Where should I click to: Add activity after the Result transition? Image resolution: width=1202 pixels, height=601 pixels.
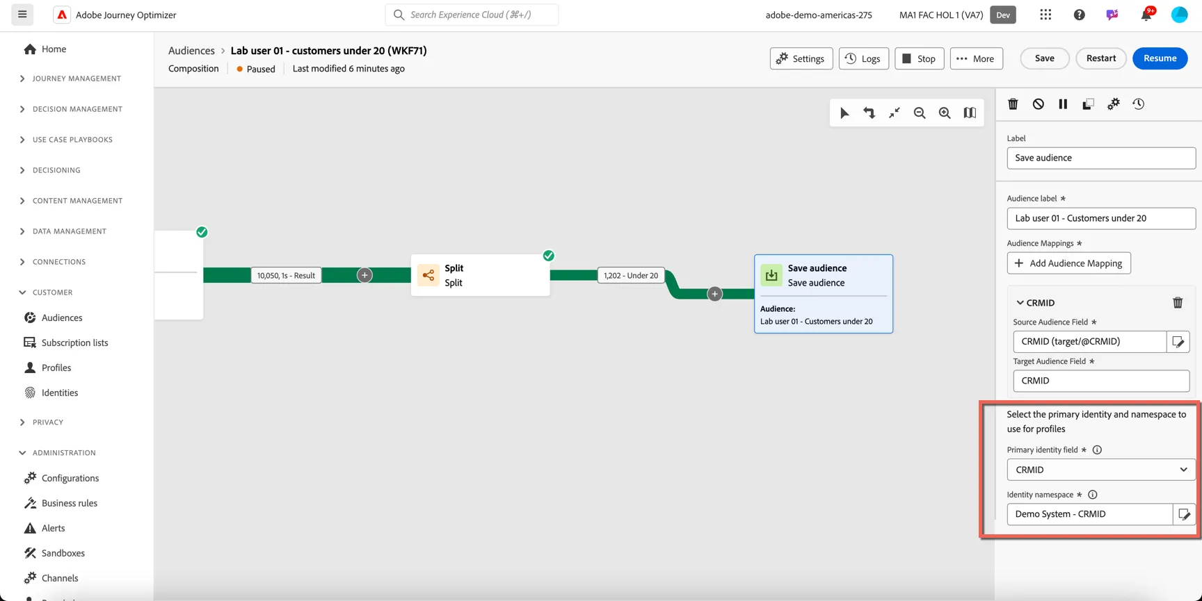pyautogui.click(x=364, y=275)
